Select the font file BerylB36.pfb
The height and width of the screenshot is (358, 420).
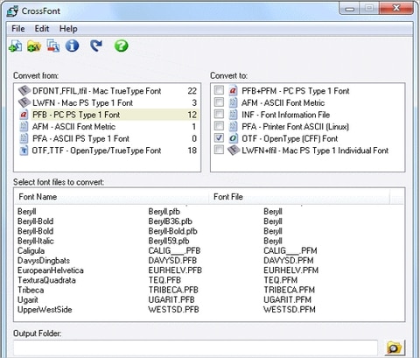coord(170,221)
